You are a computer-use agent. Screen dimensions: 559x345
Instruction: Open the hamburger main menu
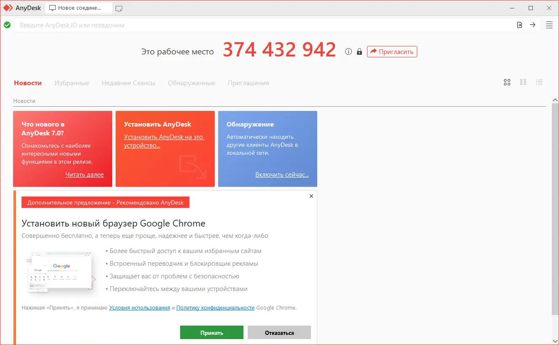[x=549, y=25]
